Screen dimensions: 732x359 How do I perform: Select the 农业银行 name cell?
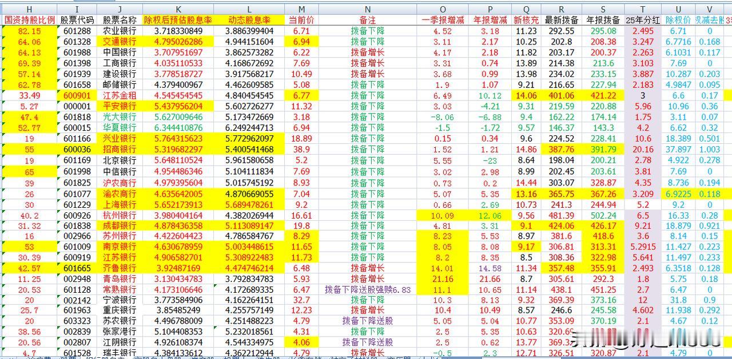(x=119, y=31)
